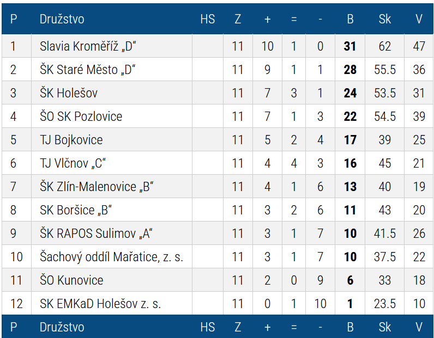Open the ŠK Staré Město „D“ team
Image resolution: width=434 pixels, height=338 pixels.
point(87,70)
